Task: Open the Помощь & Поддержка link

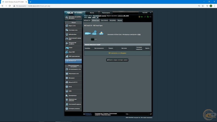Action: click(x=88, y=114)
